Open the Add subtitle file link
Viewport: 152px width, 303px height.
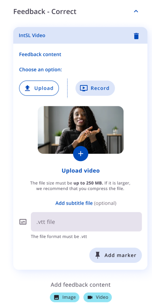coord(74,203)
